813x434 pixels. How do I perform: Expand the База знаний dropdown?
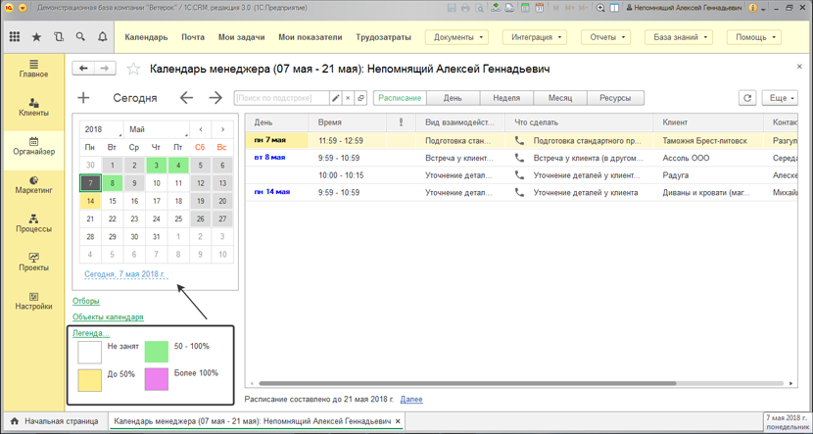tap(678, 38)
